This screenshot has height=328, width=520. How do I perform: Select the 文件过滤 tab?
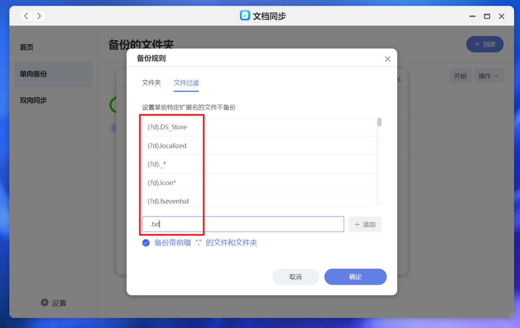point(186,83)
